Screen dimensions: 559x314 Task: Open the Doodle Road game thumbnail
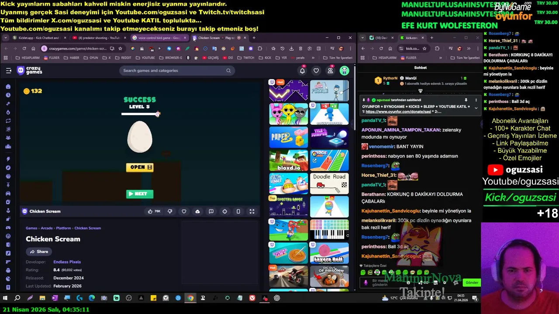tap(329, 184)
